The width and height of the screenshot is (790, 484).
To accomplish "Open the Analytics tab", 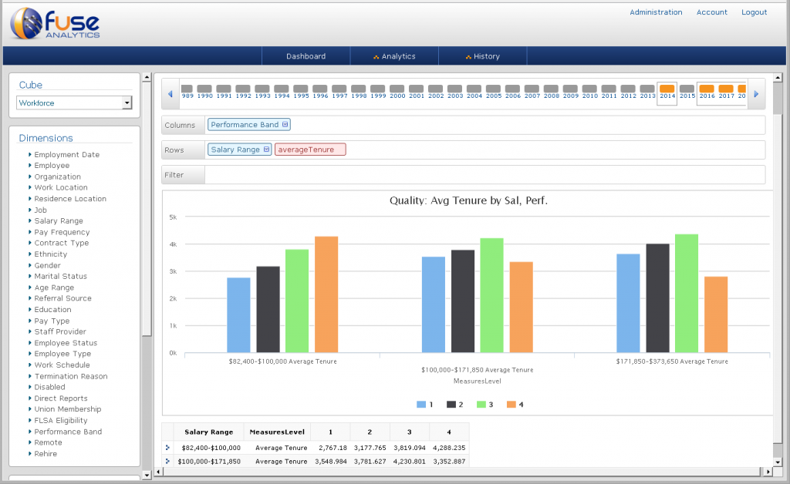I will [394, 56].
